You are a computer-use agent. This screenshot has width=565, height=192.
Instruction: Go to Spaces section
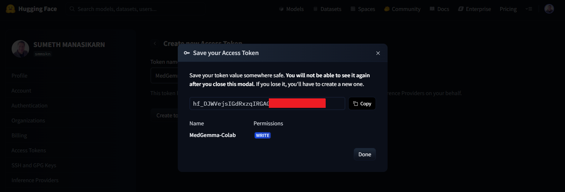pyautogui.click(x=362, y=9)
